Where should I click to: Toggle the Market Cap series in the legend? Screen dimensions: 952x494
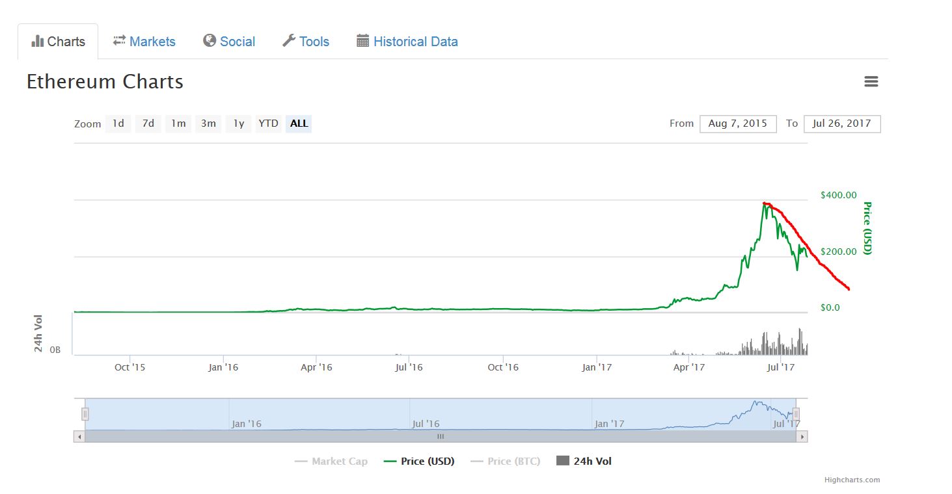(331, 461)
